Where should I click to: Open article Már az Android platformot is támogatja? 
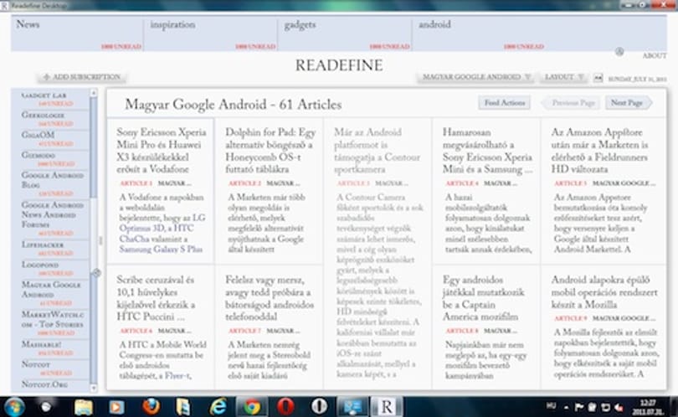coord(377,151)
